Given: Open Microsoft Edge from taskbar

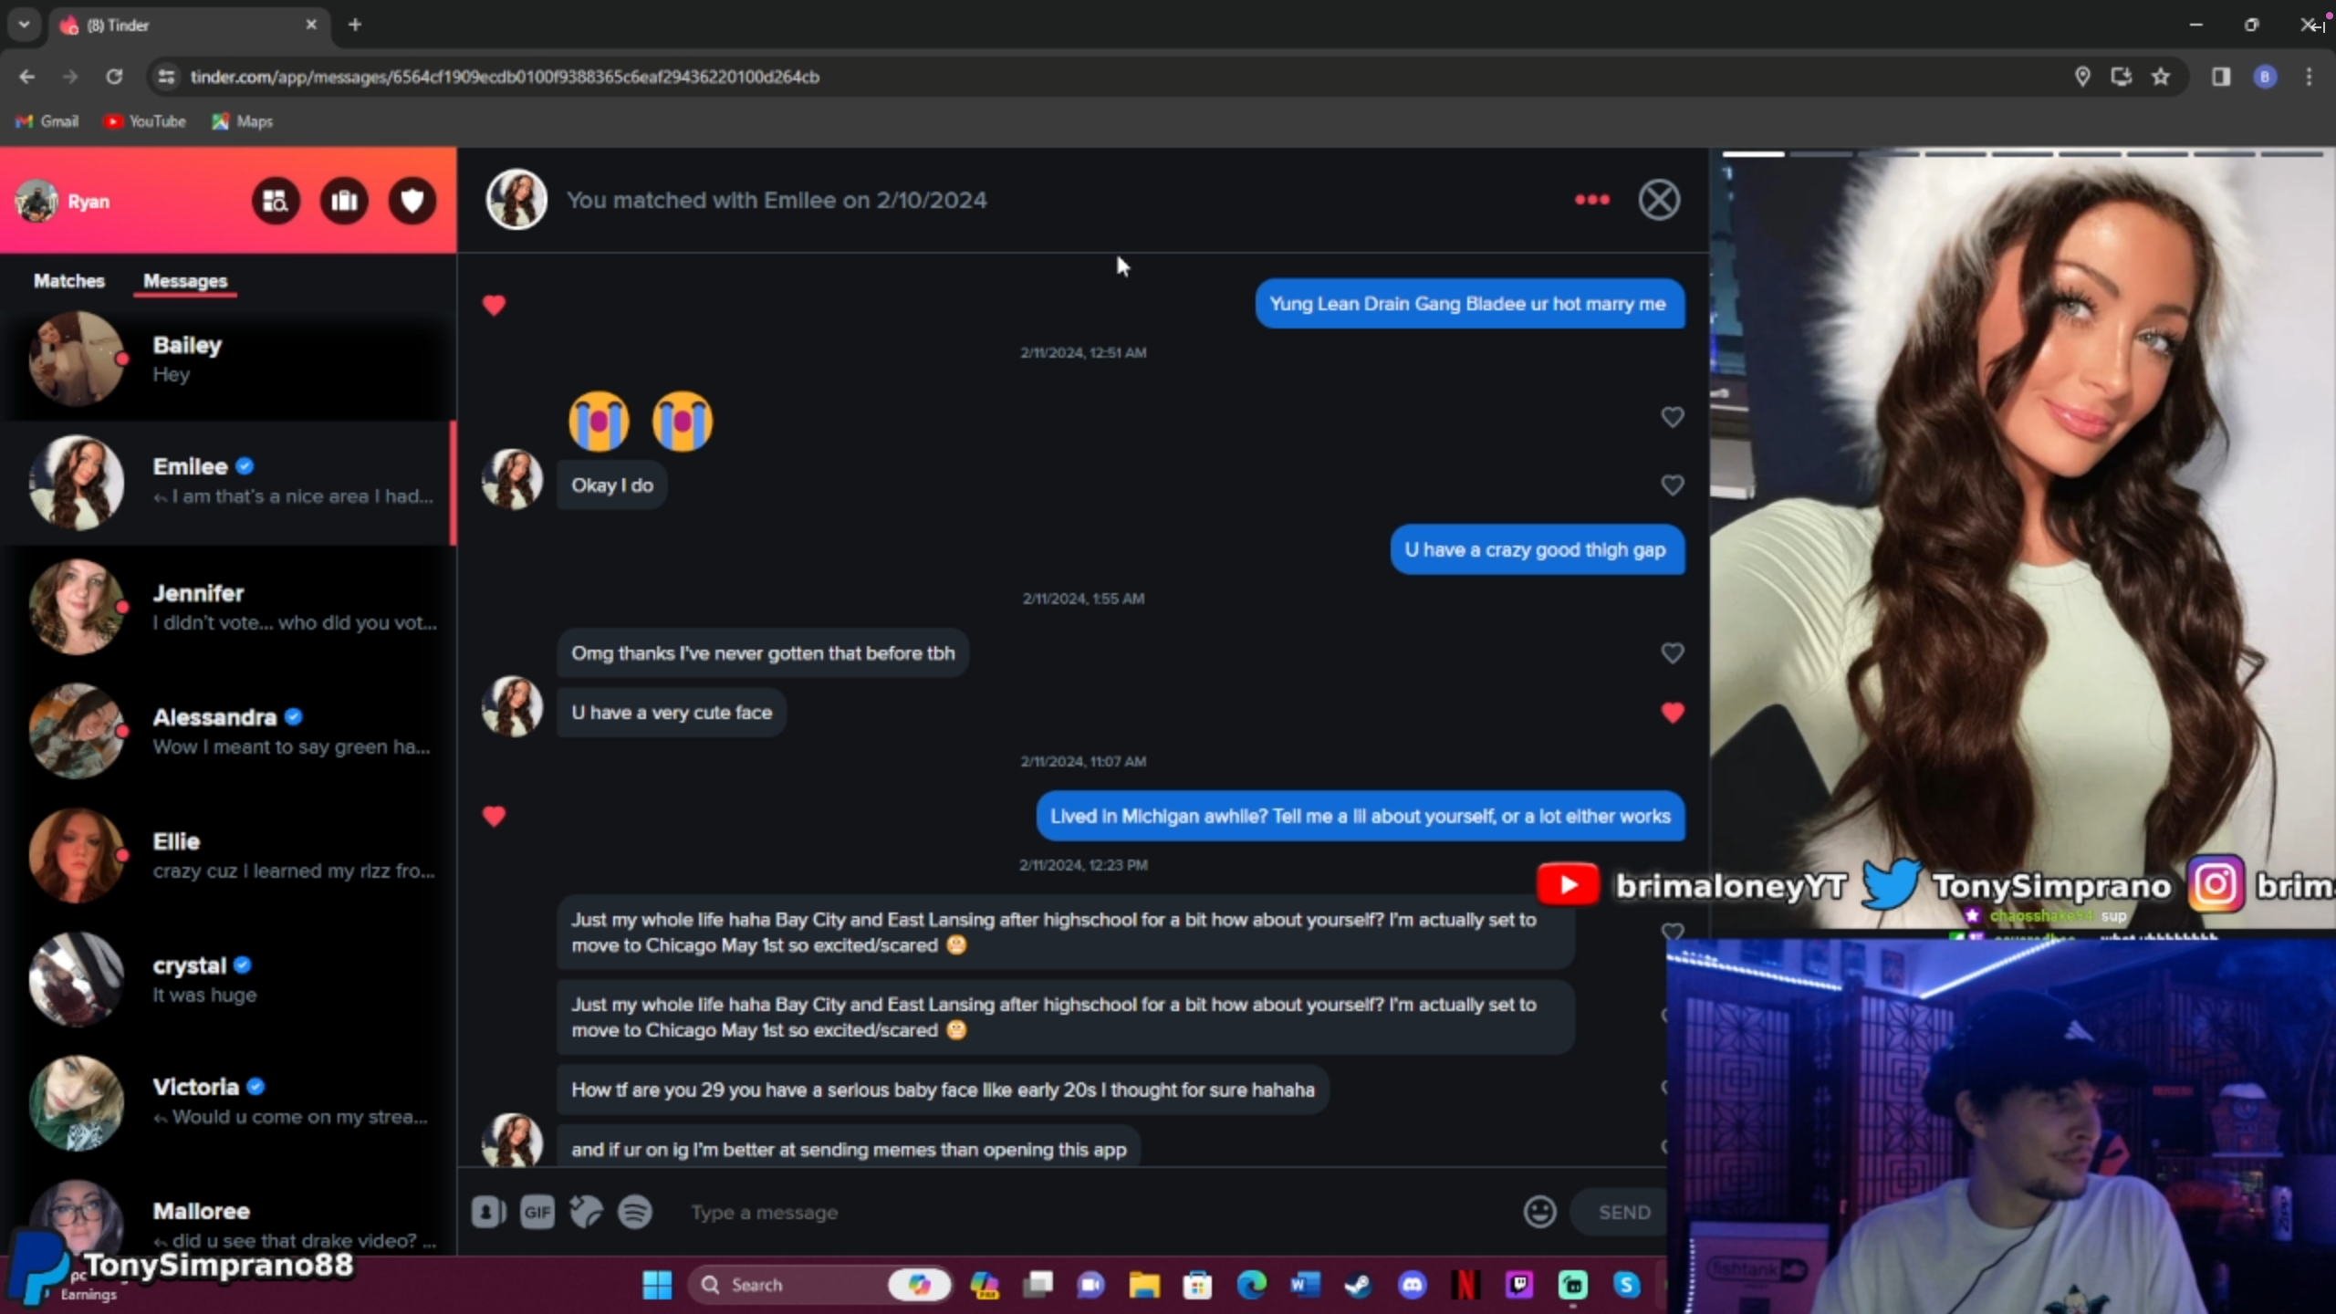Looking at the screenshot, I should pos(1252,1285).
